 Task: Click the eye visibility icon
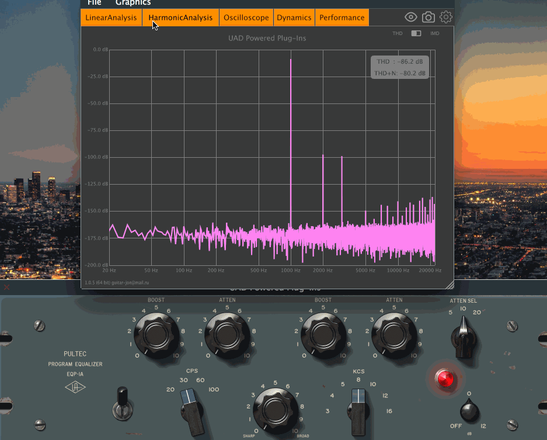(x=411, y=17)
